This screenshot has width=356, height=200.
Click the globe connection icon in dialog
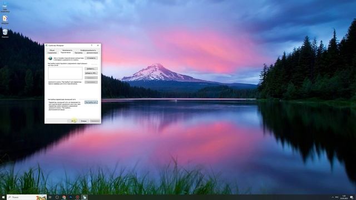(50, 58)
